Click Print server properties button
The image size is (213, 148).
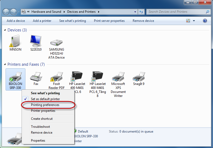coord(109,21)
